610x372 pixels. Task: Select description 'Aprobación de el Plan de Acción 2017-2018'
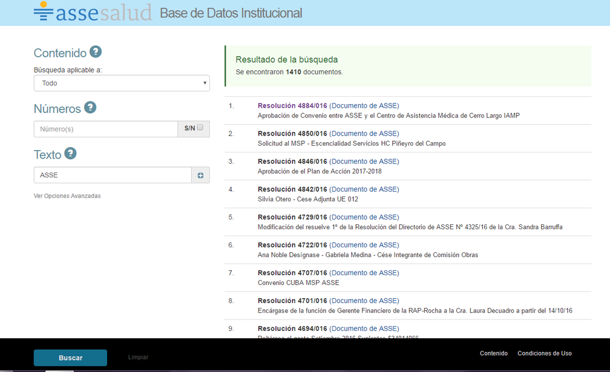pyautogui.click(x=320, y=171)
